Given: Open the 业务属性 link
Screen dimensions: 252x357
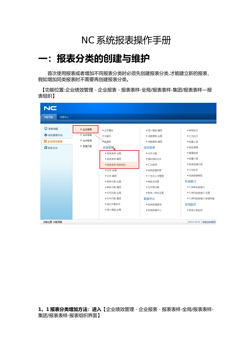Looking at the screenshot, I should coord(108,130).
